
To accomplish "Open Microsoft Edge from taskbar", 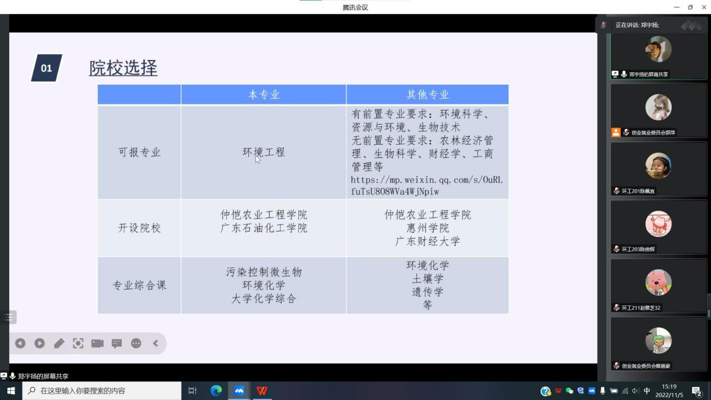I will coord(216,391).
